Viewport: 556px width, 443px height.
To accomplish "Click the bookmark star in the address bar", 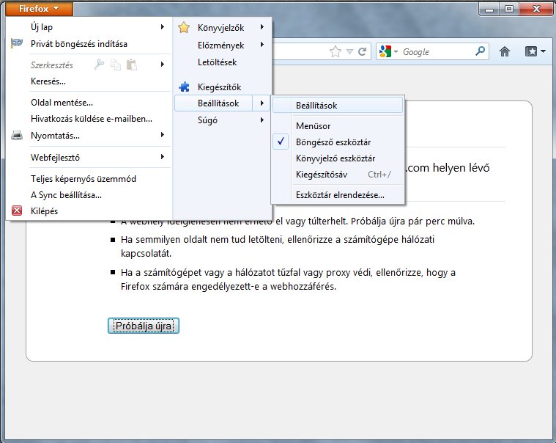I will point(335,52).
